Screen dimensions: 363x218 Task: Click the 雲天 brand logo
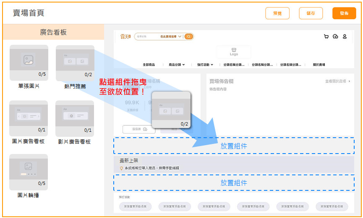point(125,37)
